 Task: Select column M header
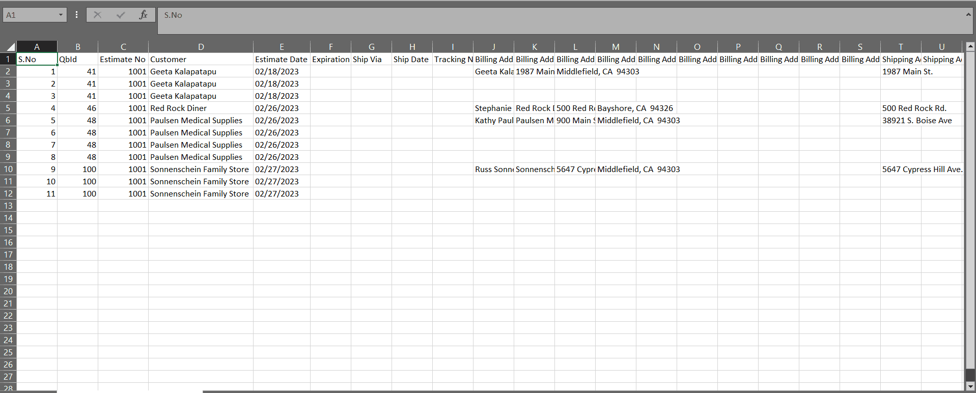[616, 47]
